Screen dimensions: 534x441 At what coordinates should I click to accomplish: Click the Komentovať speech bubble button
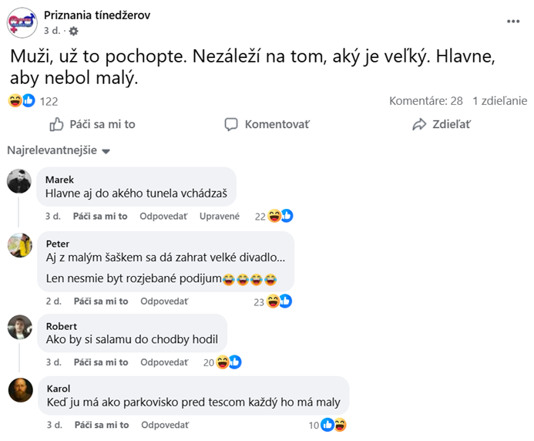click(267, 124)
